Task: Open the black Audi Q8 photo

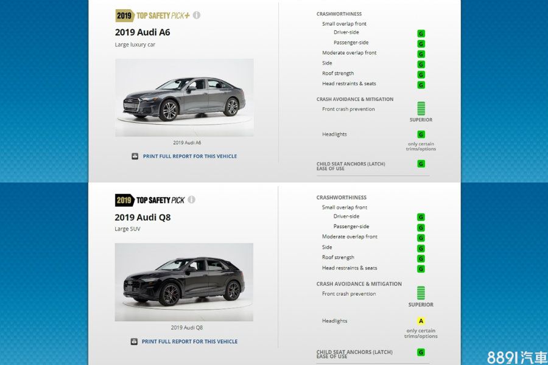Action: (184, 282)
